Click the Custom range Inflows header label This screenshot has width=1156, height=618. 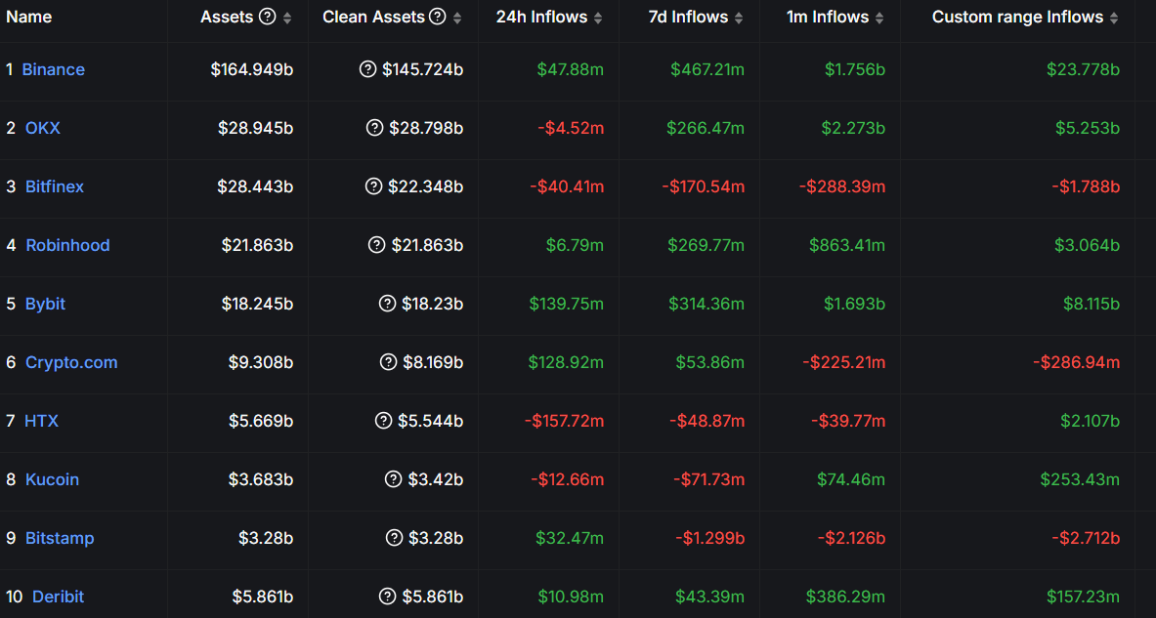pyautogui.click(x=1017, y=17)
